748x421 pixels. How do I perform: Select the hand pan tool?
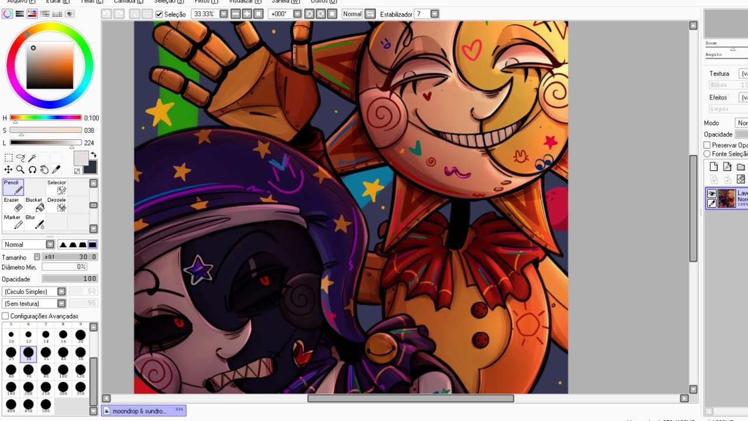[44, 170]
